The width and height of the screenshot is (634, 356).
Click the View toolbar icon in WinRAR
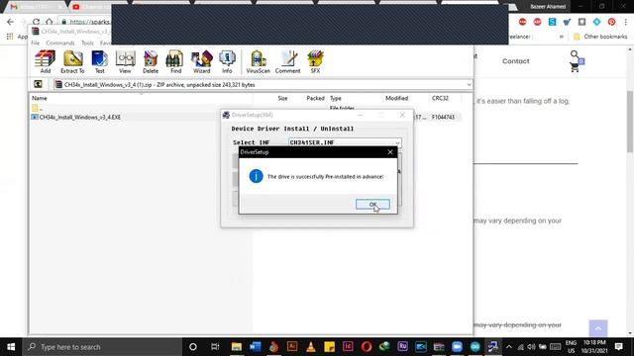[x=125, y=61]
